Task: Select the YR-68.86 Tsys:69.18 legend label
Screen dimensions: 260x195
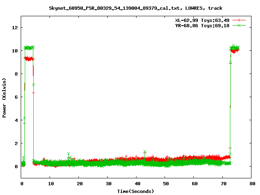Action: coord(202,25)
